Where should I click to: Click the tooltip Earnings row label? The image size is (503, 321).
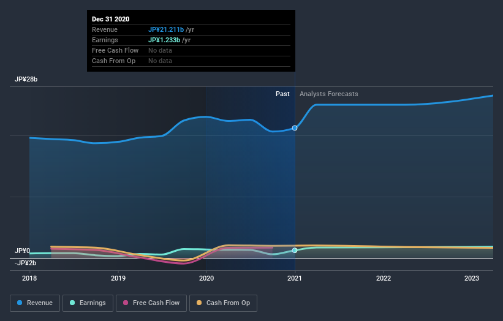coord(105,40)
